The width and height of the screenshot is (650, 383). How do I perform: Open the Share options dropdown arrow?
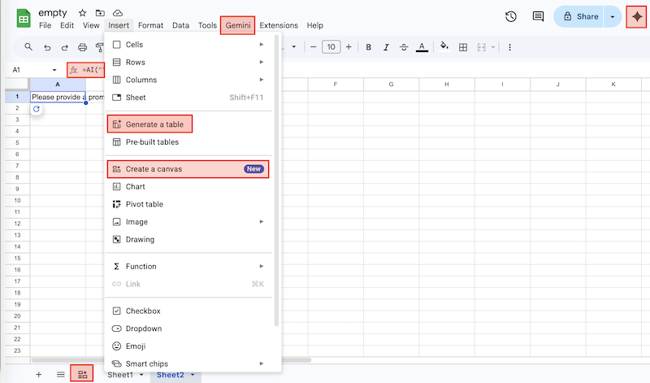click(x=613, y=16)
